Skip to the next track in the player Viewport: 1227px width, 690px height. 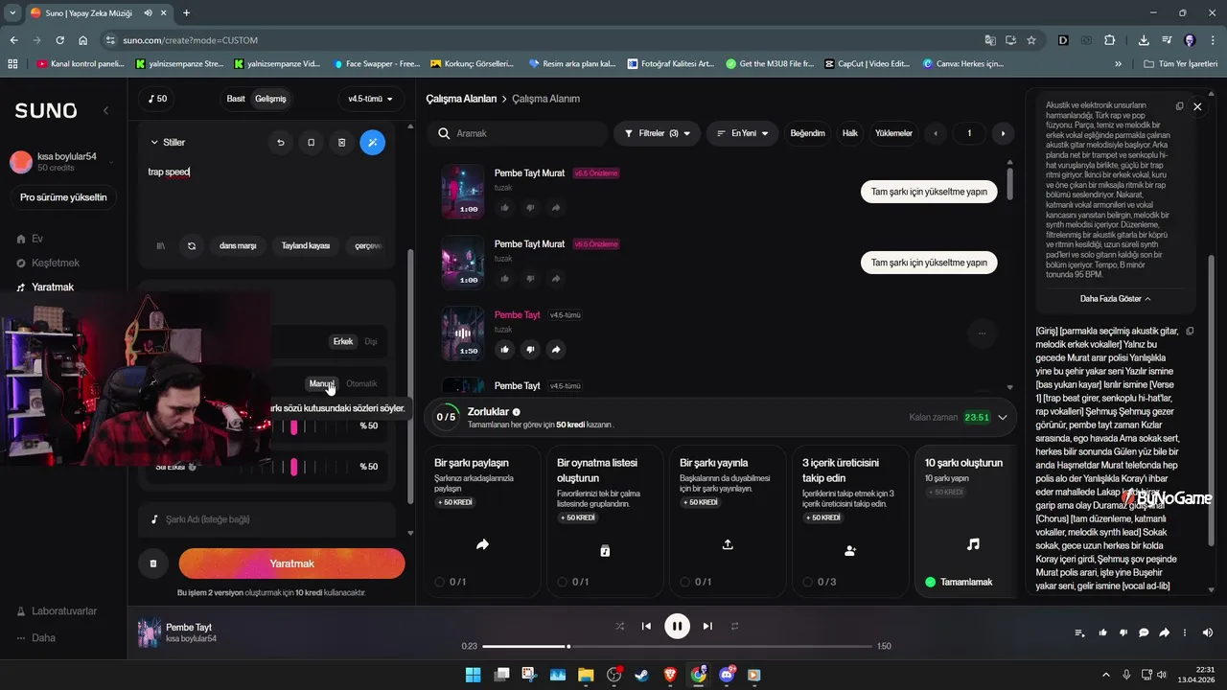[707, 627]
